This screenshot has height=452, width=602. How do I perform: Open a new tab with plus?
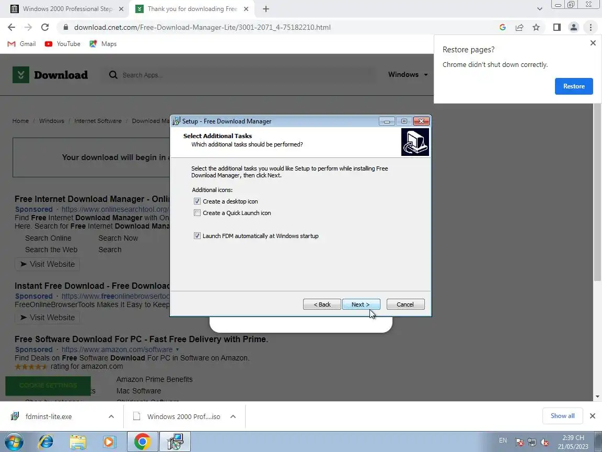click(x=265, y=9)
